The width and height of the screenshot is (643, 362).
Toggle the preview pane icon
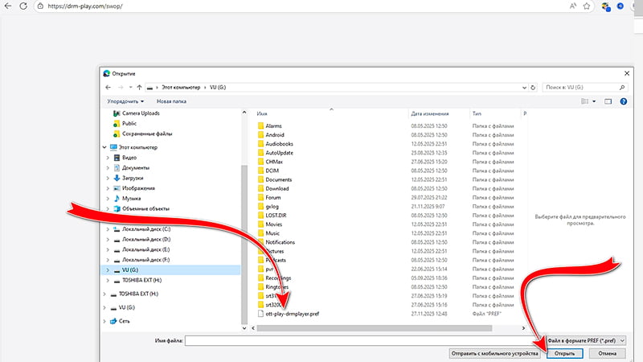pyautogui.click(x=608, y=101)
